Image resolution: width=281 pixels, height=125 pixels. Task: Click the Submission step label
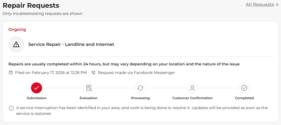[x=36, y=98]
